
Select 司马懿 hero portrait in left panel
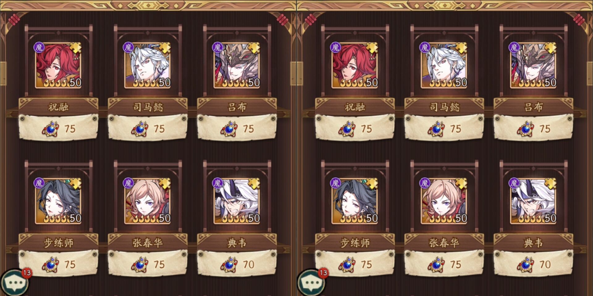pos(147,65)
